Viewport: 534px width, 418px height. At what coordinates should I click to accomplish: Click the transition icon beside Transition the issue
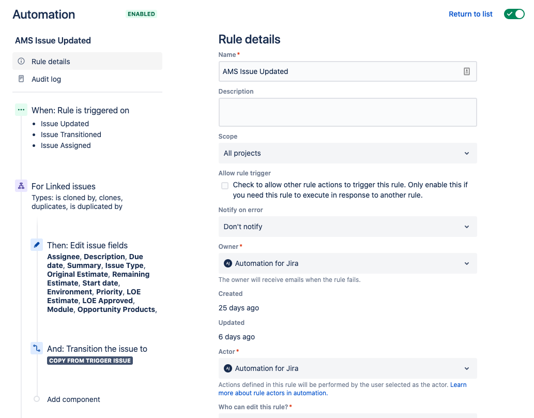pyautogui.click(x=37, y=348)
